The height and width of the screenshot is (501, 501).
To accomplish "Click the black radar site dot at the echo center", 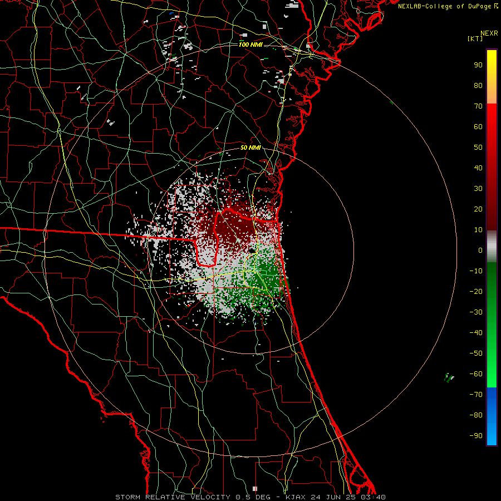I will (x=252, y=251).
